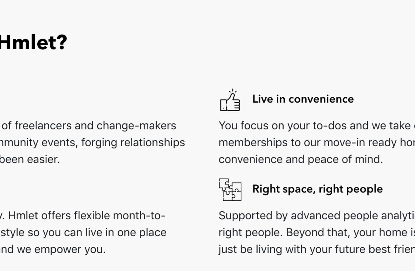Click the 'community events, forging relationships' line
Image resolution: width=415 pixels, height=271 pixels.
pos(92,143)
